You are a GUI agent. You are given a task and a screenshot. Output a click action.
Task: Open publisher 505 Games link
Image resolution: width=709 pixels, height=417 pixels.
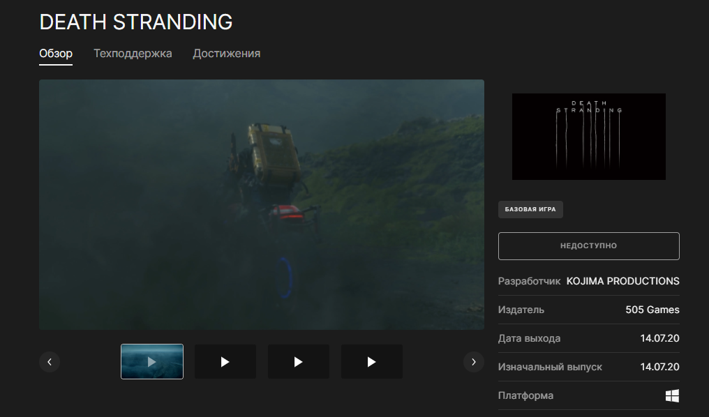tap(652, 310)
